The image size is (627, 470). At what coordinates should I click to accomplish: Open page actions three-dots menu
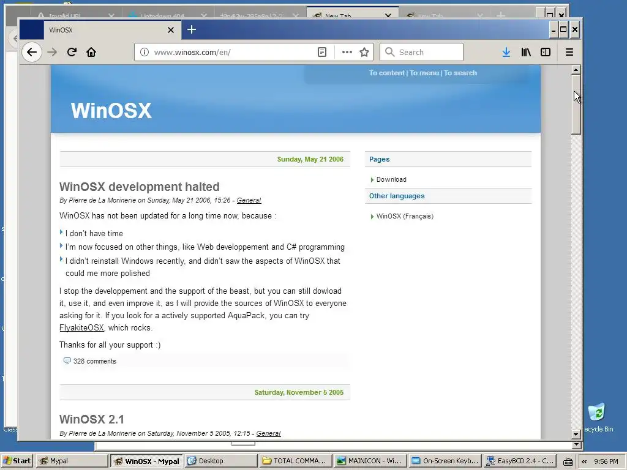pyautogui.click(x=347, y=53)
